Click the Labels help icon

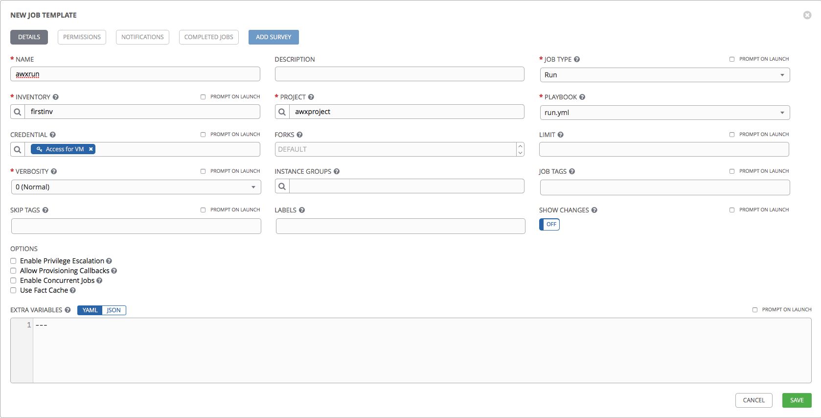302,210
